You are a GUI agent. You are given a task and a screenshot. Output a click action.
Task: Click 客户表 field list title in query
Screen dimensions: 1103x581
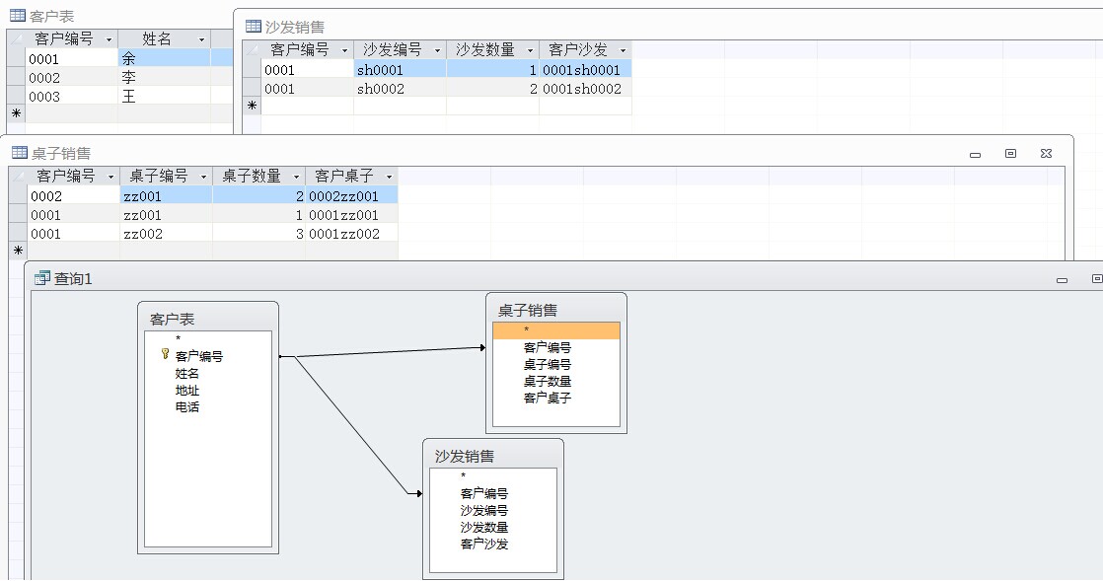[172, 320]
